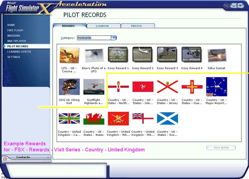Select the Northern Ireland flag reward
Image resolution: width=249 pixels, height=179 pixels.
[x=118, y=87]
